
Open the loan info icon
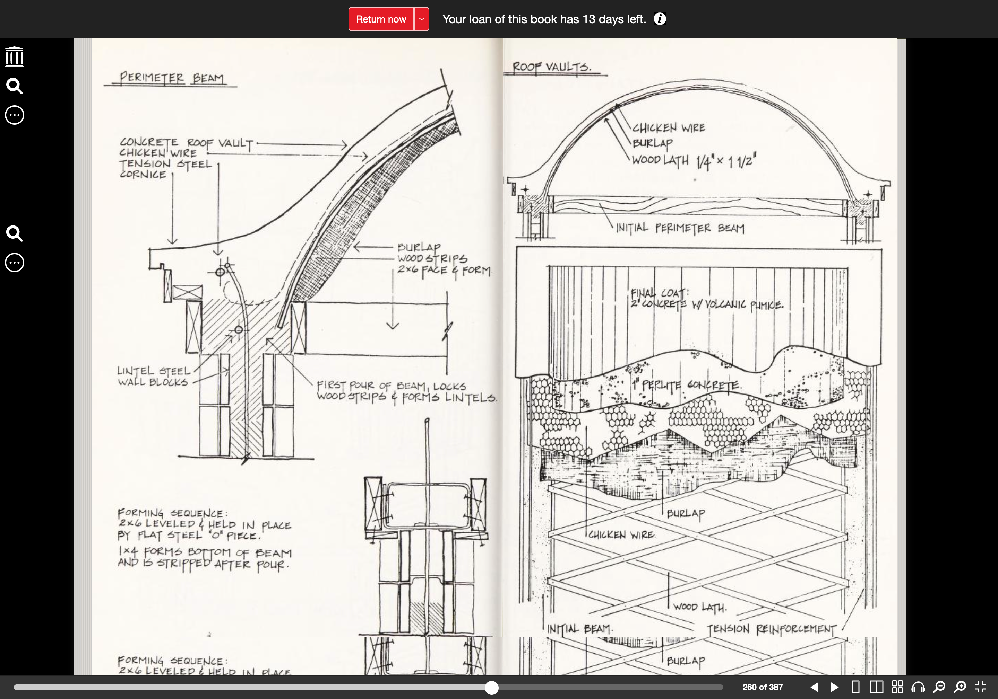tap(660, 19)
